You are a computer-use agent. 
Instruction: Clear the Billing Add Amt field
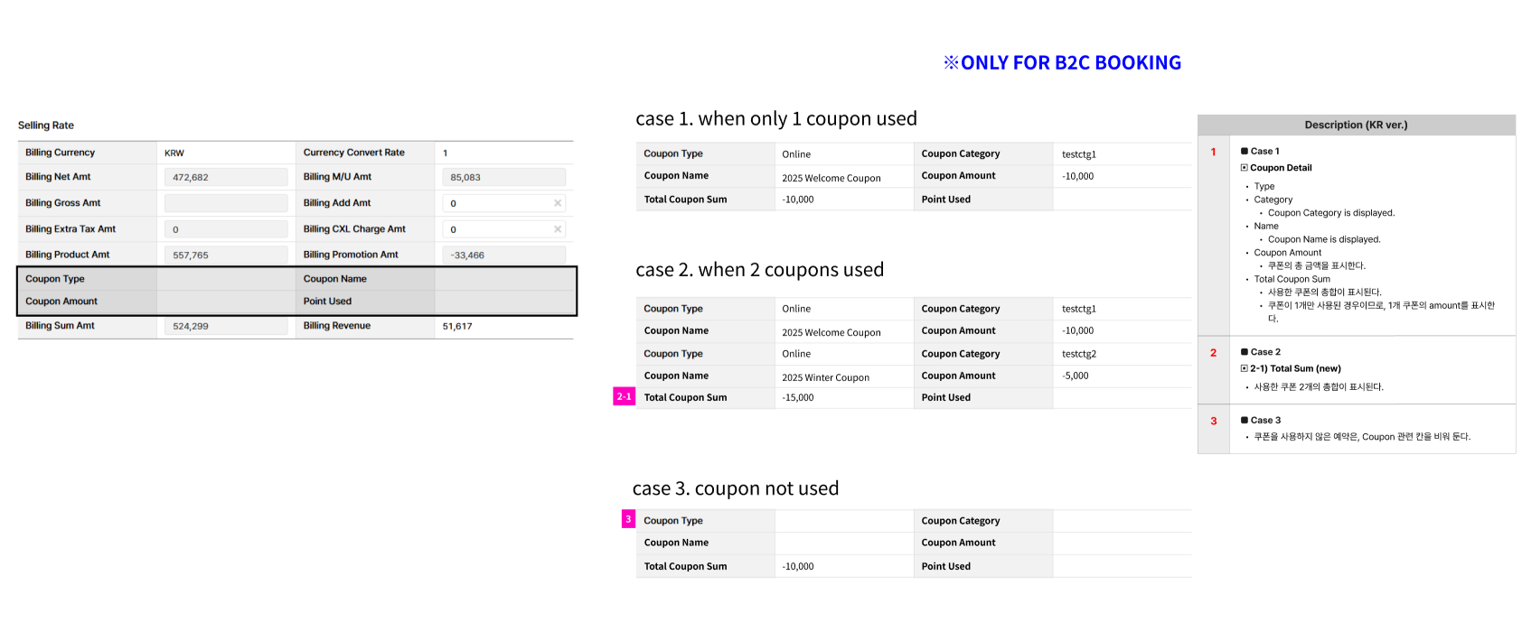click(558, 203)
